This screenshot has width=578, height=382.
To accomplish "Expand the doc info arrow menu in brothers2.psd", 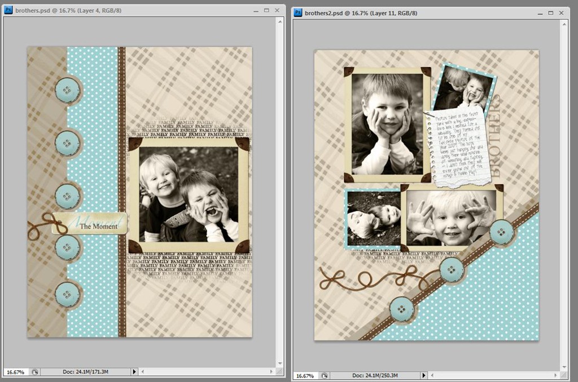I will click(x=423, y=375).
